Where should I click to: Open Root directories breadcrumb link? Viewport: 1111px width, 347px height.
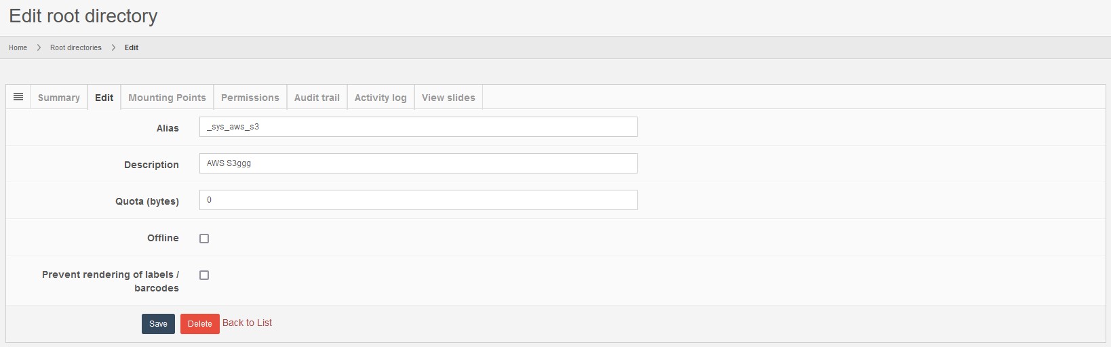(76, 47)
